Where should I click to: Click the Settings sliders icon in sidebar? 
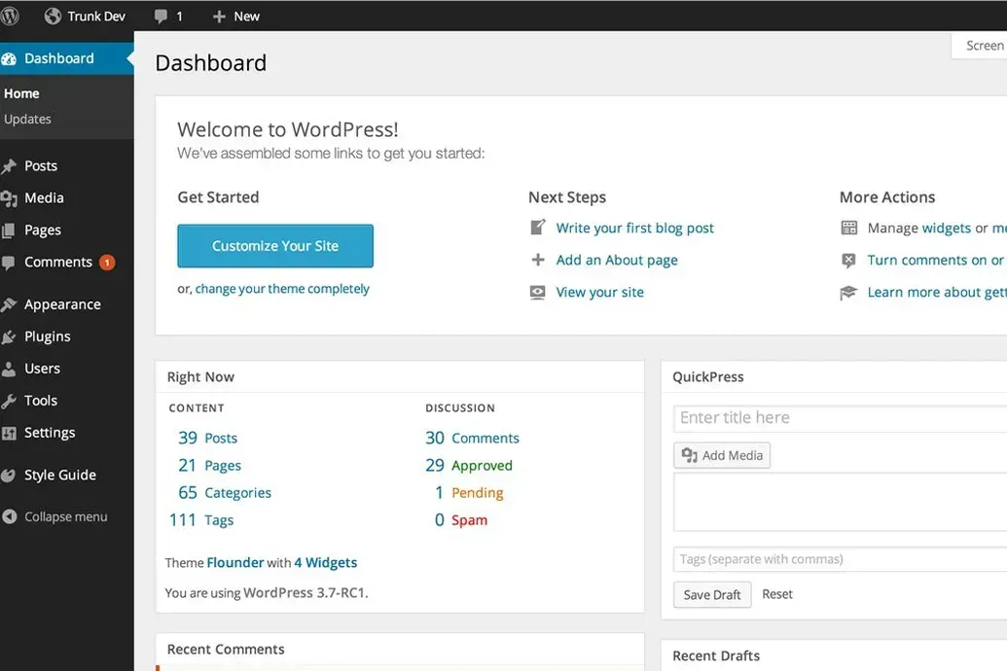(x=9, y=434)
